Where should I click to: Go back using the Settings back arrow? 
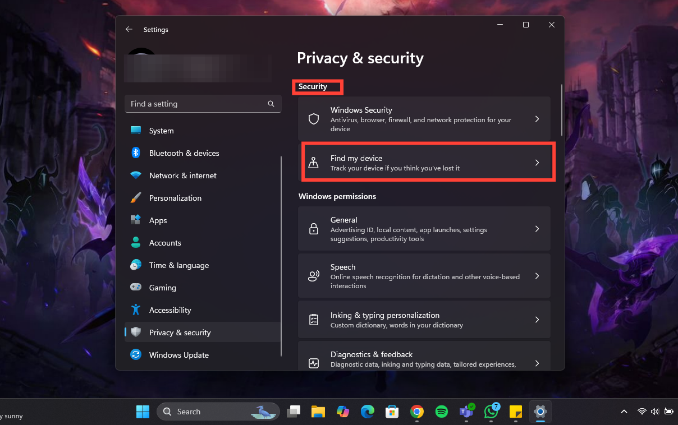(129, 29)
